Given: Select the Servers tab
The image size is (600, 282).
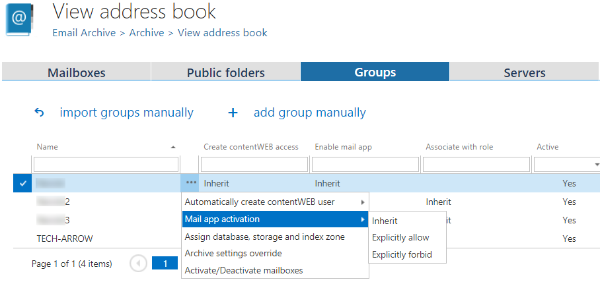Looking at the screenshot, I should 524,72.
